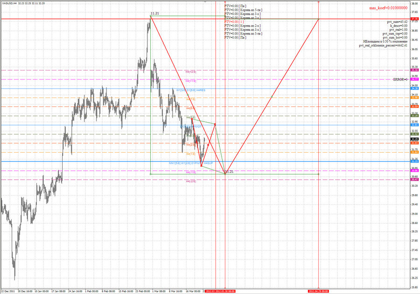Select the 'НЕпопадаем в 0.50 % отклонение' message

pos(385,42)
